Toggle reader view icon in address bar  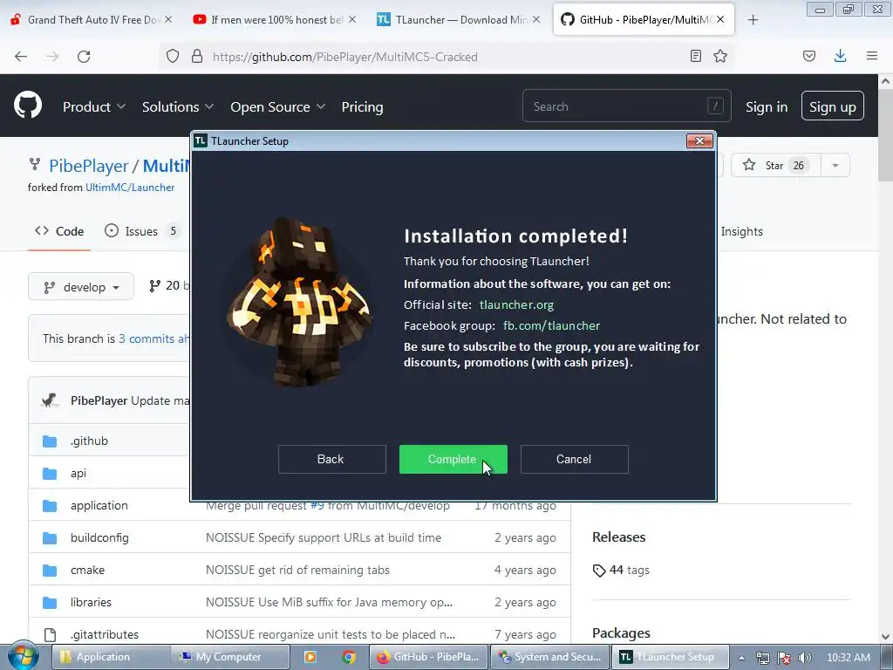tap(695, 56)
